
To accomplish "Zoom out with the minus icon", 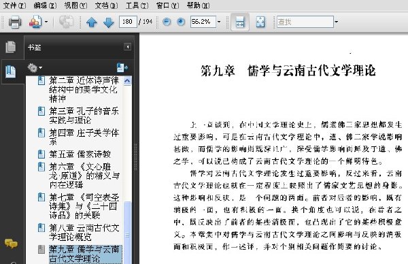I will coord(167,22).
